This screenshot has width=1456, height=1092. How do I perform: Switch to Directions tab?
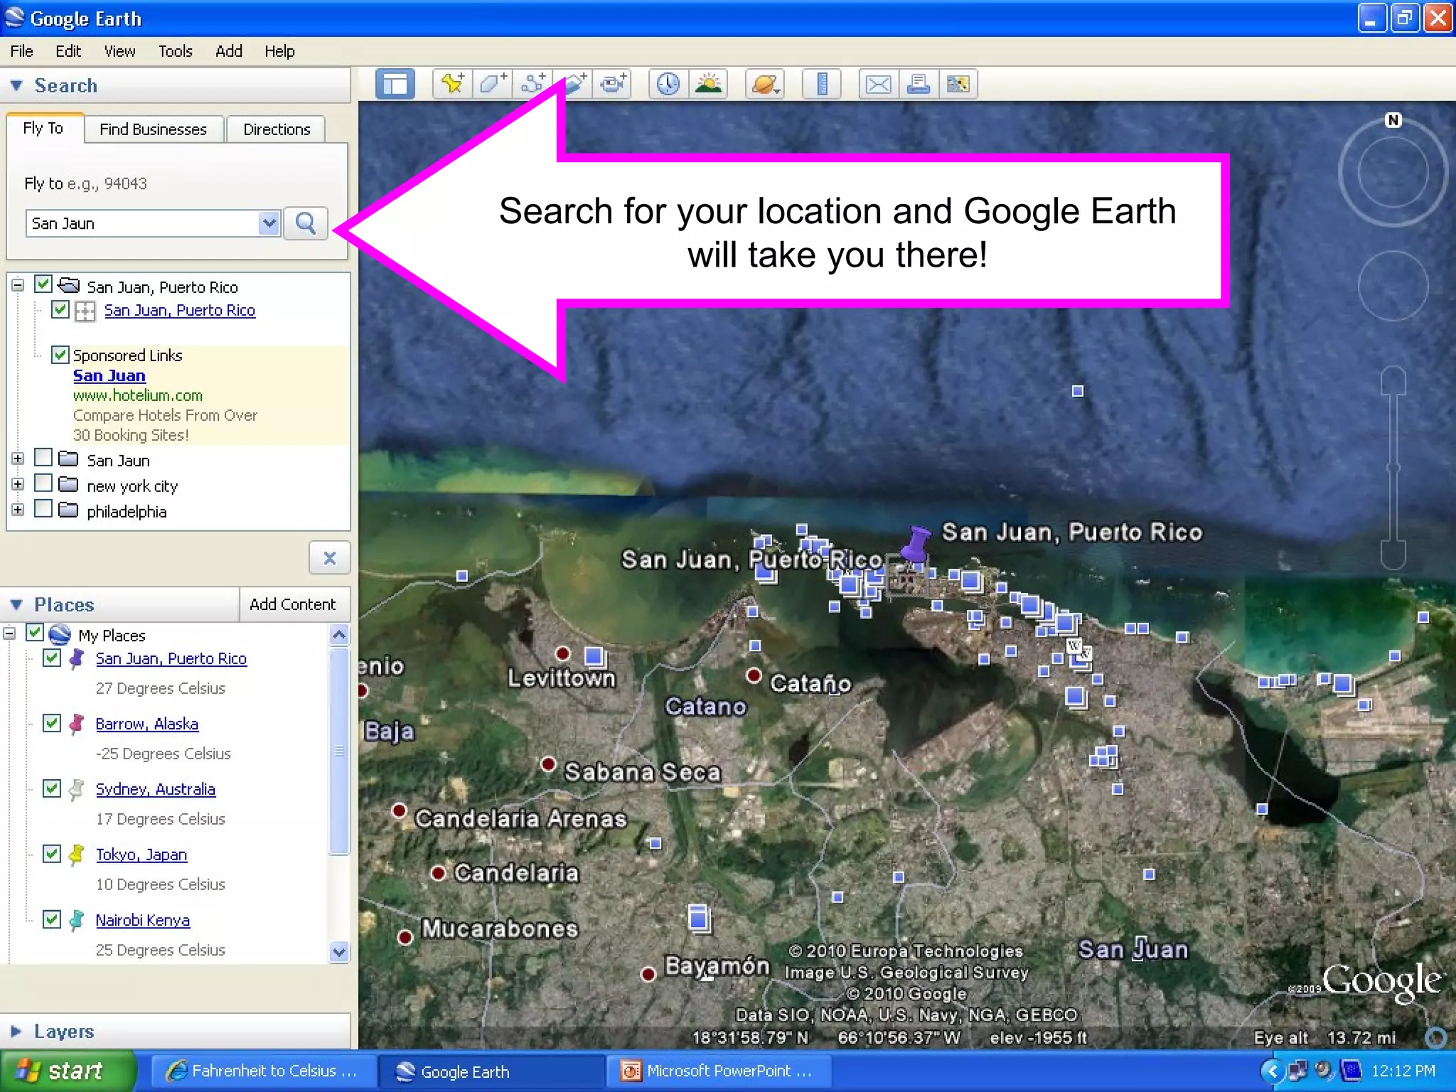click(277, 129)
